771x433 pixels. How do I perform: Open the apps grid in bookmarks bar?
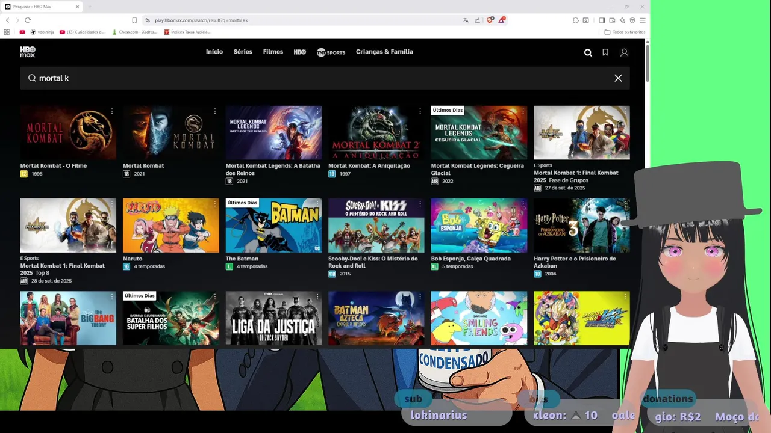7,32
